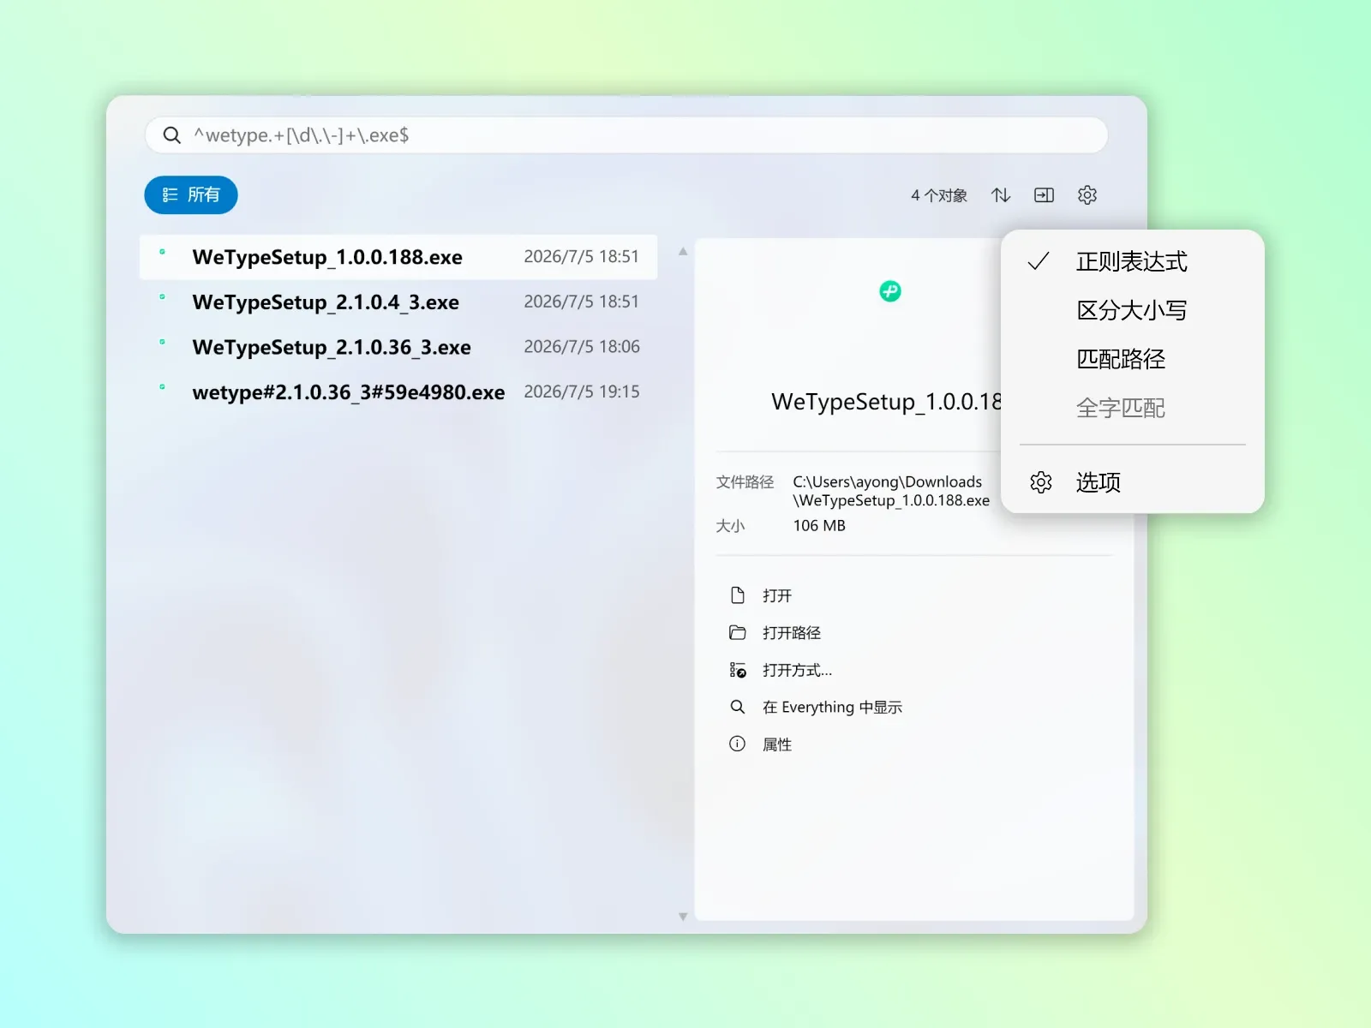Click the preview title WeTypeSetup_1.0.18

pos(886,402)
